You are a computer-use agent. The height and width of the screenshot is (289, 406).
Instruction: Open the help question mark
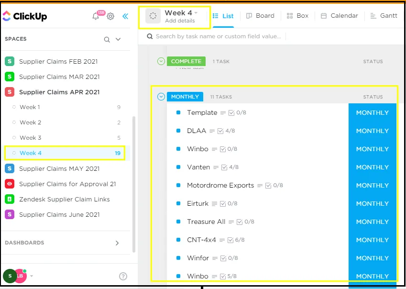[123, 276]
